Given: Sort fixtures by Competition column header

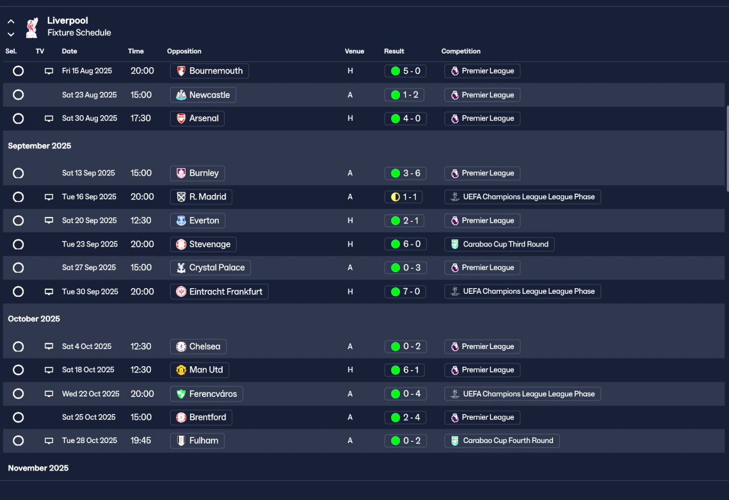Looking at the screenshot, I should (x=461, y=51).
